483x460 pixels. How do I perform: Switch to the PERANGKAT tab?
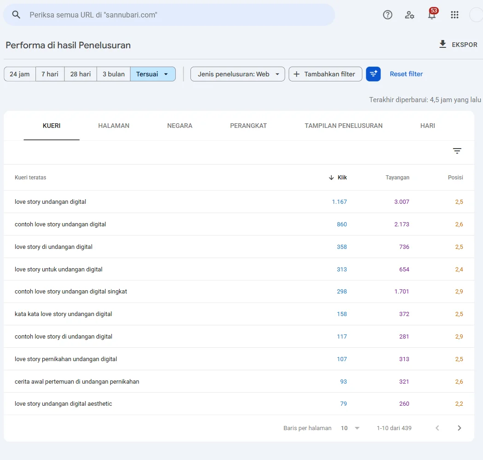(248, 126)
